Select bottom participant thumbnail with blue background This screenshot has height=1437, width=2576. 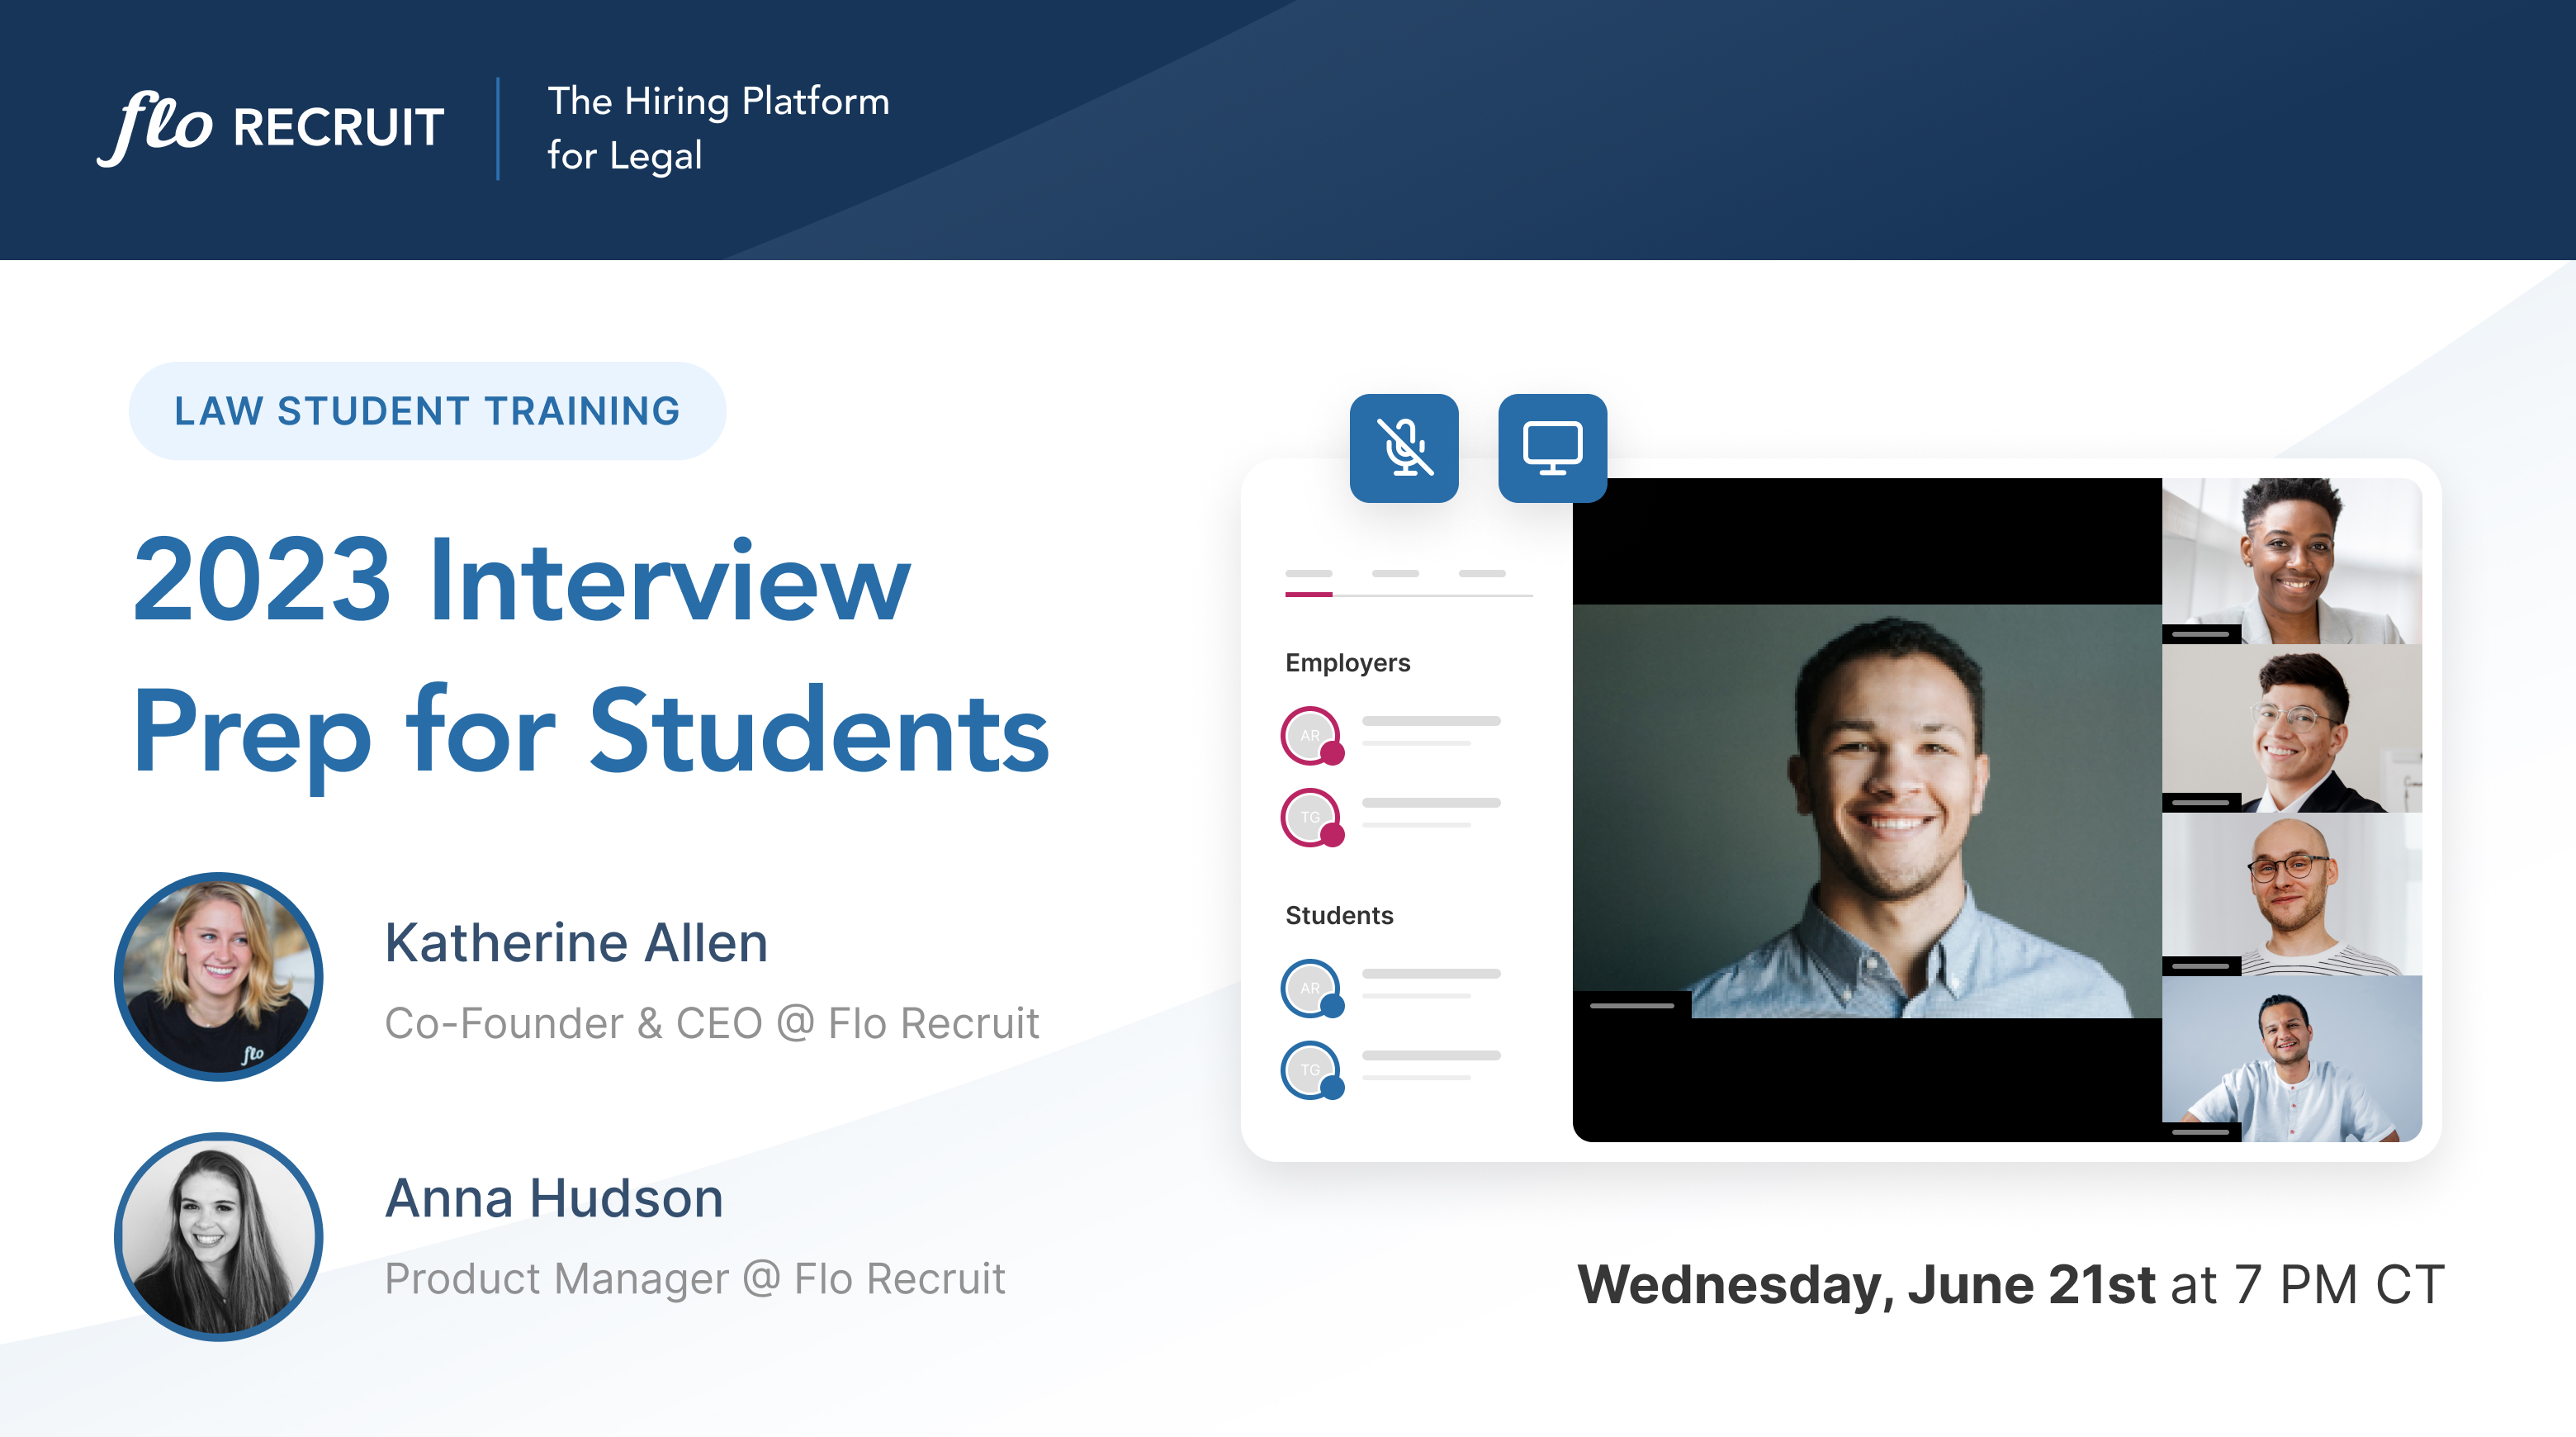click(2291, 1060)
